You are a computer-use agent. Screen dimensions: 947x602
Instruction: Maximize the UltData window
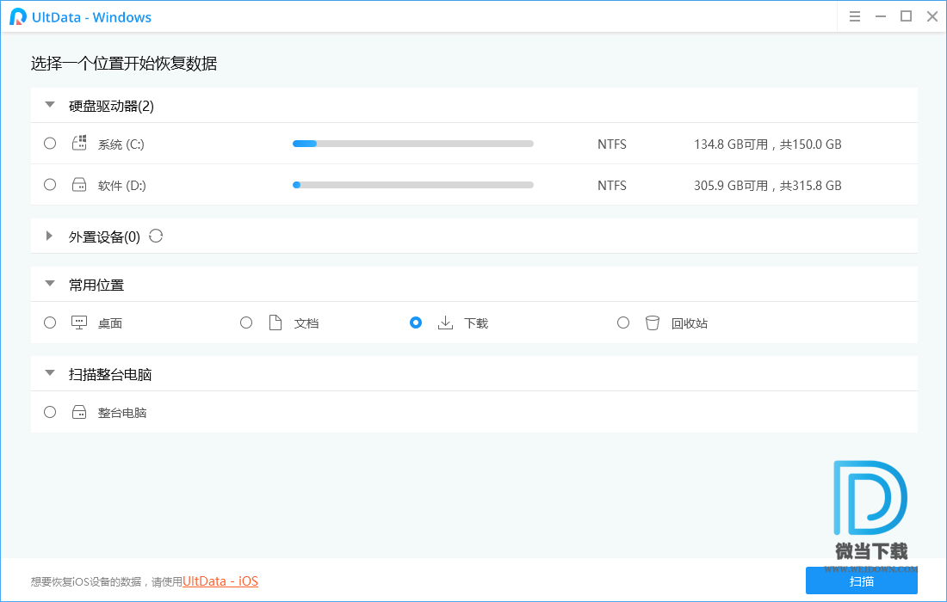tap(906, 16)
